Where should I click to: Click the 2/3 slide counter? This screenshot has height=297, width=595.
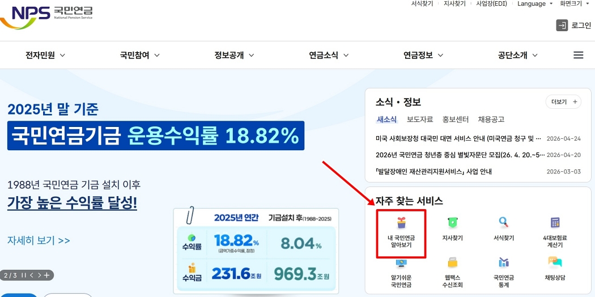(x=10, y=275)
